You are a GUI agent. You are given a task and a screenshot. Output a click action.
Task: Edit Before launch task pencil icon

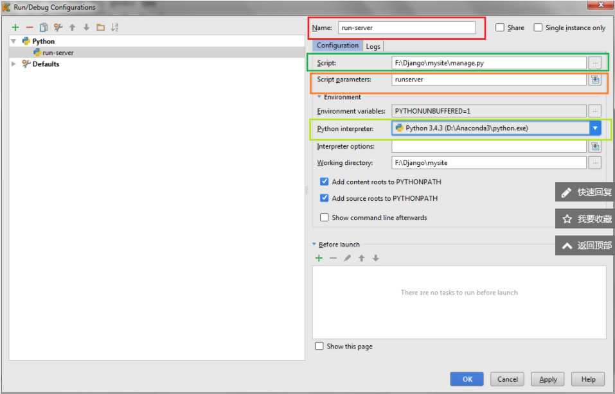(x=347, y=258)
